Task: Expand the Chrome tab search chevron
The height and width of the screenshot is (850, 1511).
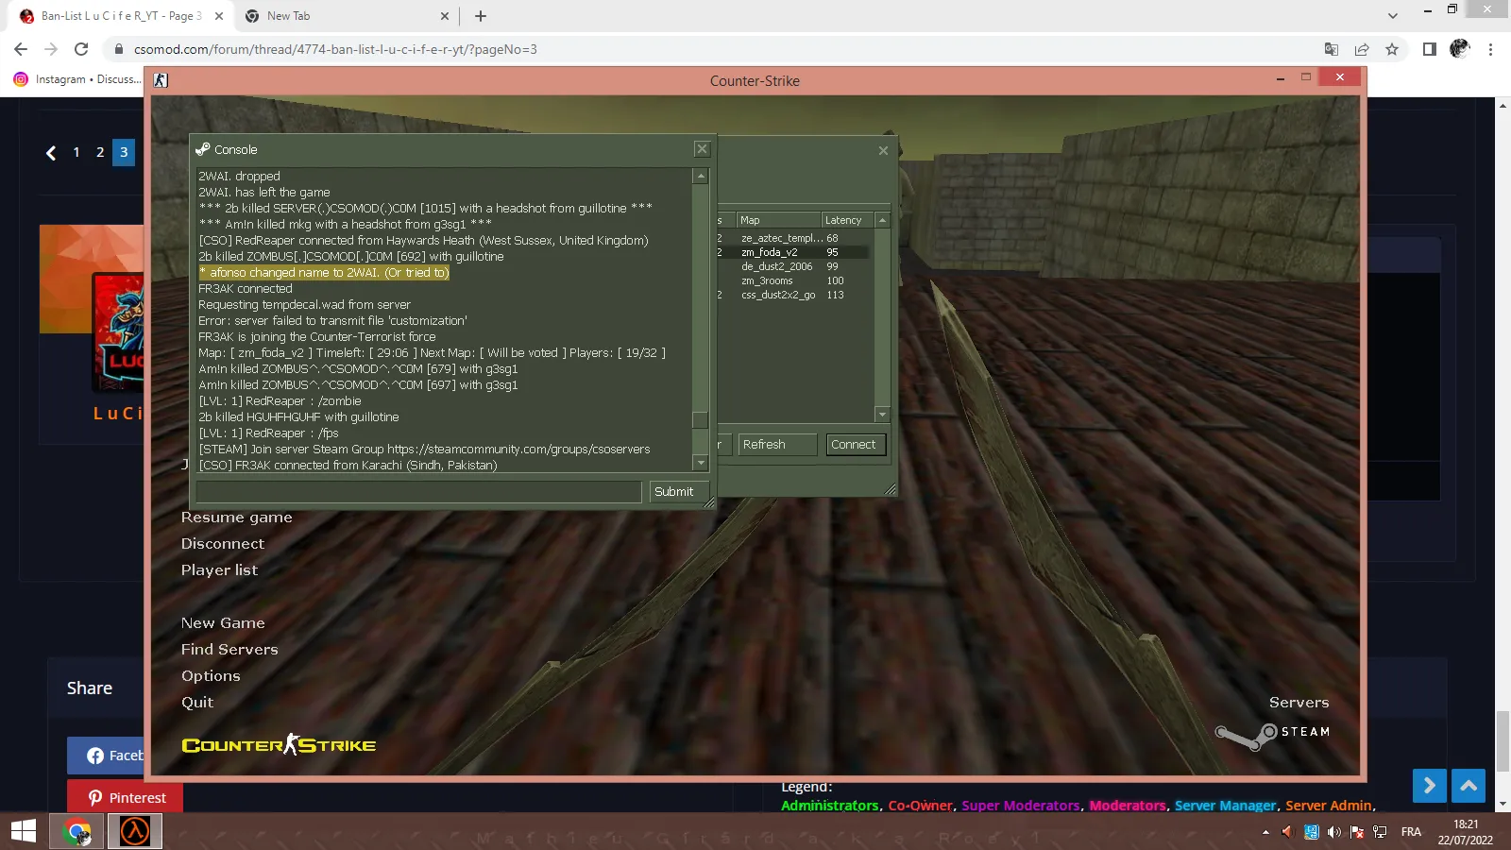Action: (x=1392, y=16)
